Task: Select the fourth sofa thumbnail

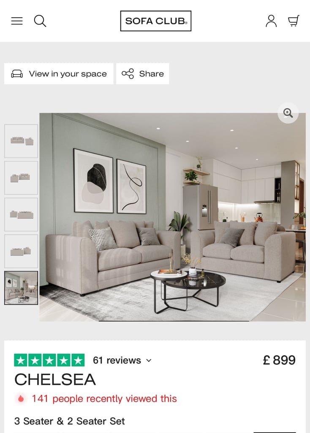Action: pos(21,251)
